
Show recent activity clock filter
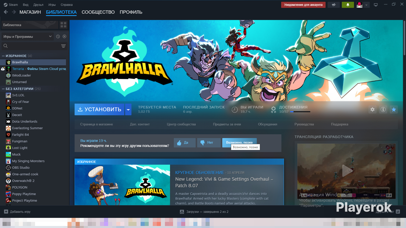pos(58,36)
